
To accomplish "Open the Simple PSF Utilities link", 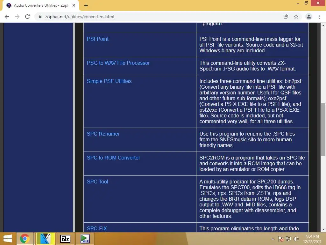I will tap(109, 81).
